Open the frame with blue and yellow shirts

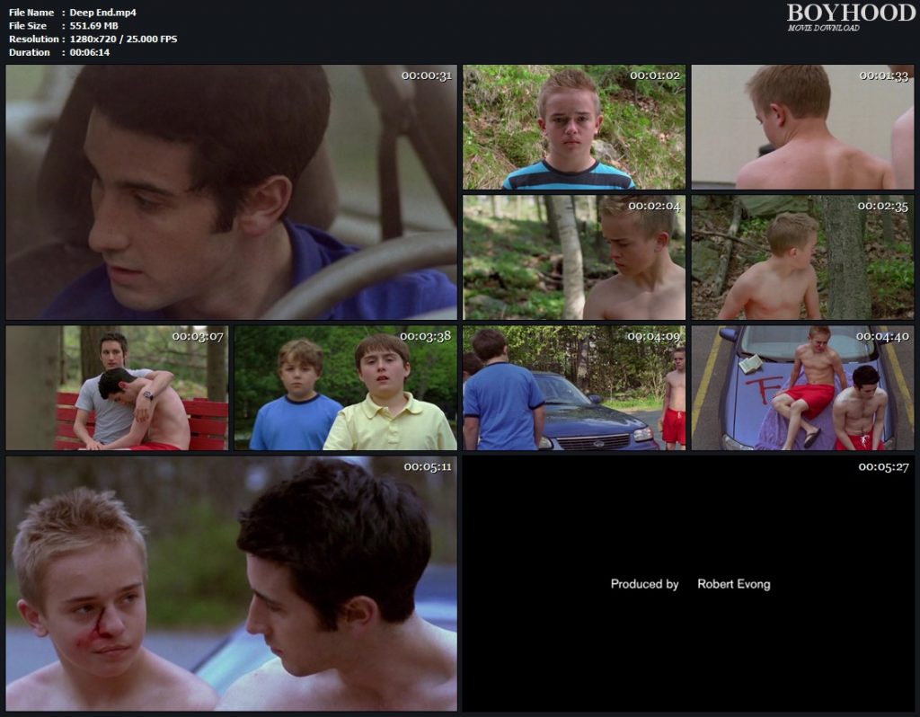345,387
